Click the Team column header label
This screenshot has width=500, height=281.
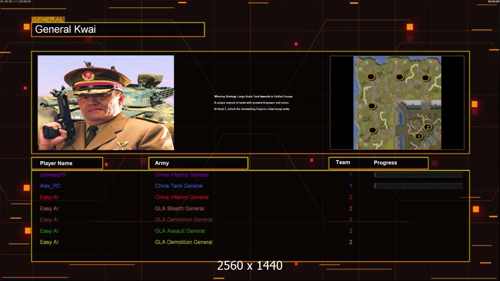pyautogui.click(x=343, y=163)
